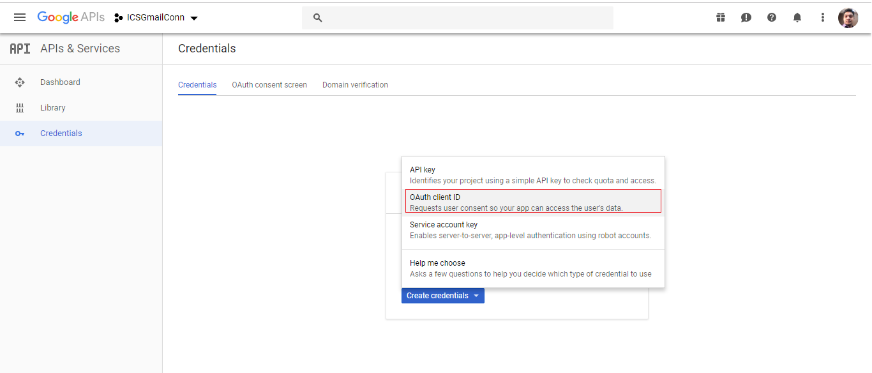Choose Help me choose menu option
Screen dimensions: 872x373
tap(533, 268)
